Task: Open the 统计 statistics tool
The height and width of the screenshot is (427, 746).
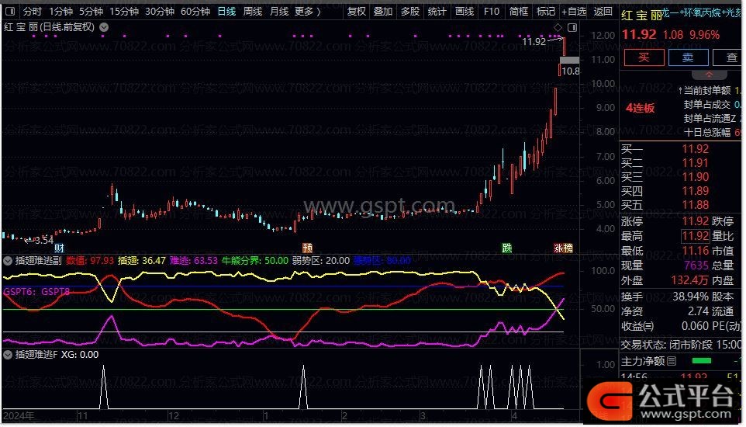Action: 437,11
